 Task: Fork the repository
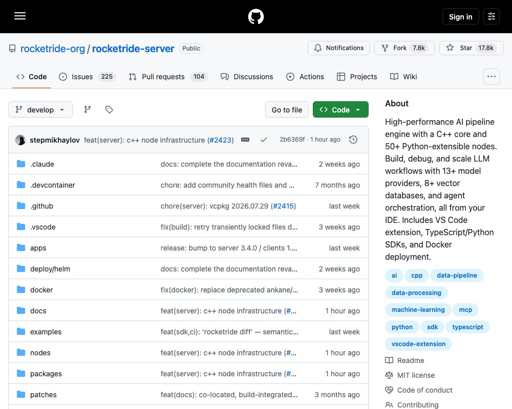coord(404,48)
